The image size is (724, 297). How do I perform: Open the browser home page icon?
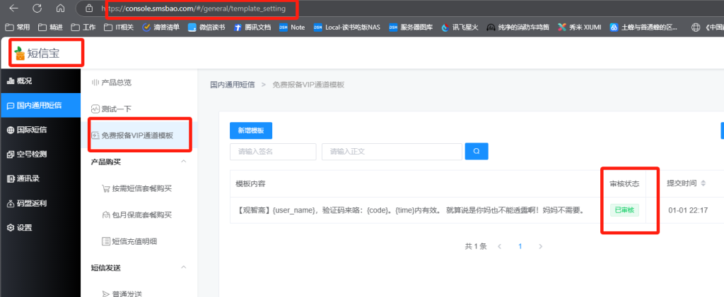[60, 8]
